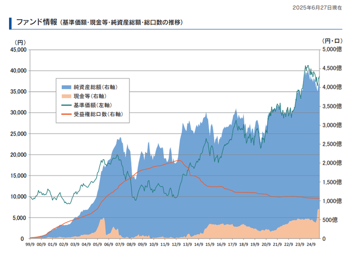Click the left axis unit label (円)

coord(20,42)
